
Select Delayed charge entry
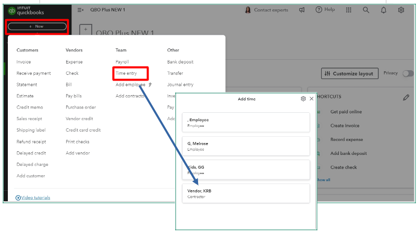pyautogui.click(x=32, y=165)
